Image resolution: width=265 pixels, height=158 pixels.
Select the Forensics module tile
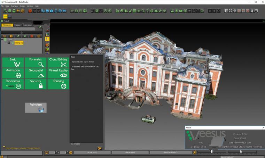coord(36,63)
